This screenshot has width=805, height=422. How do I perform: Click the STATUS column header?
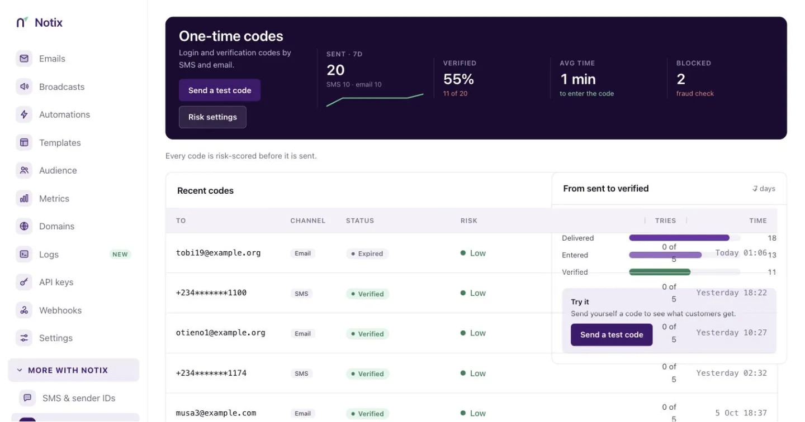tap(360, 220)
